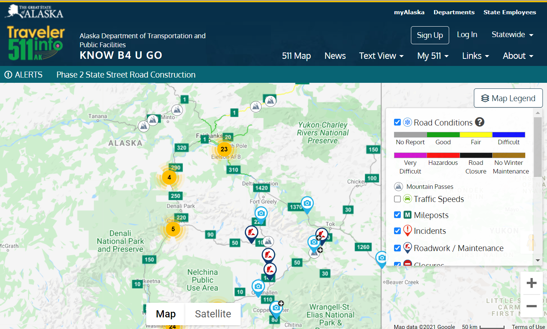Click the help question mark beside Road Conditions
Viewport: 547px width, 329px height.
480,122
